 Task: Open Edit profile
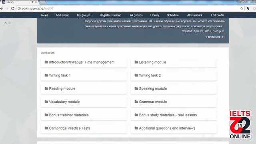pyautogui.click(x=218, y=15)
